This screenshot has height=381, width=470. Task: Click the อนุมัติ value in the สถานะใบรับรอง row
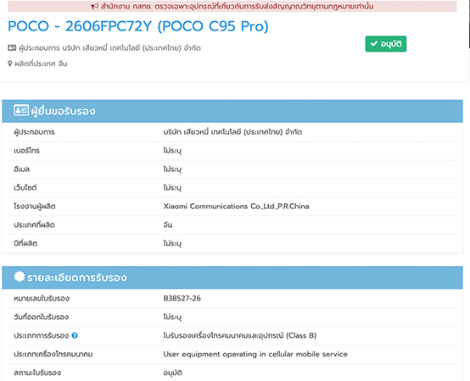click(x=173, y=373)
